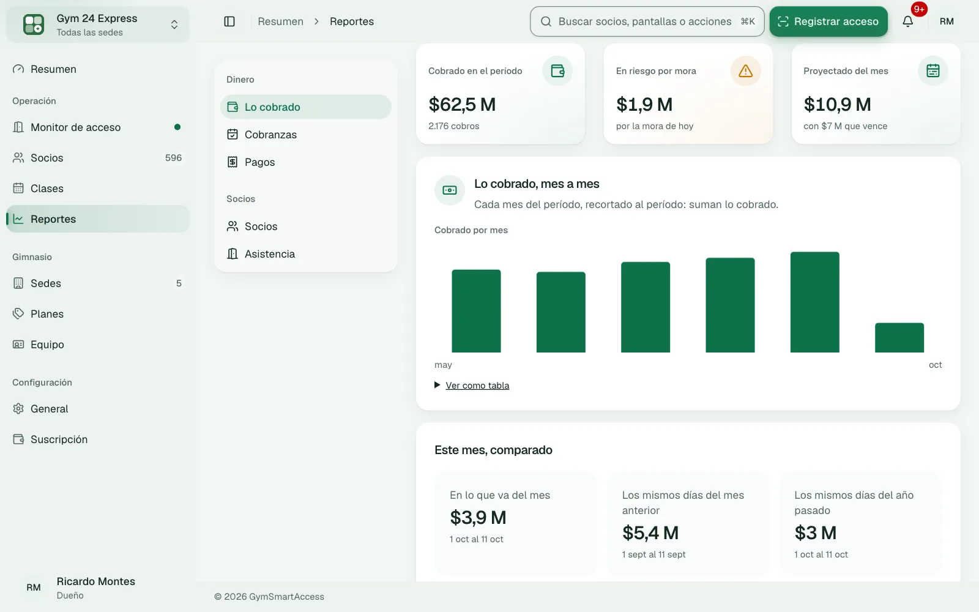
Task: Toggle the sidebar collapse icon
Action: pyautogui.click(x=229, y=21)
